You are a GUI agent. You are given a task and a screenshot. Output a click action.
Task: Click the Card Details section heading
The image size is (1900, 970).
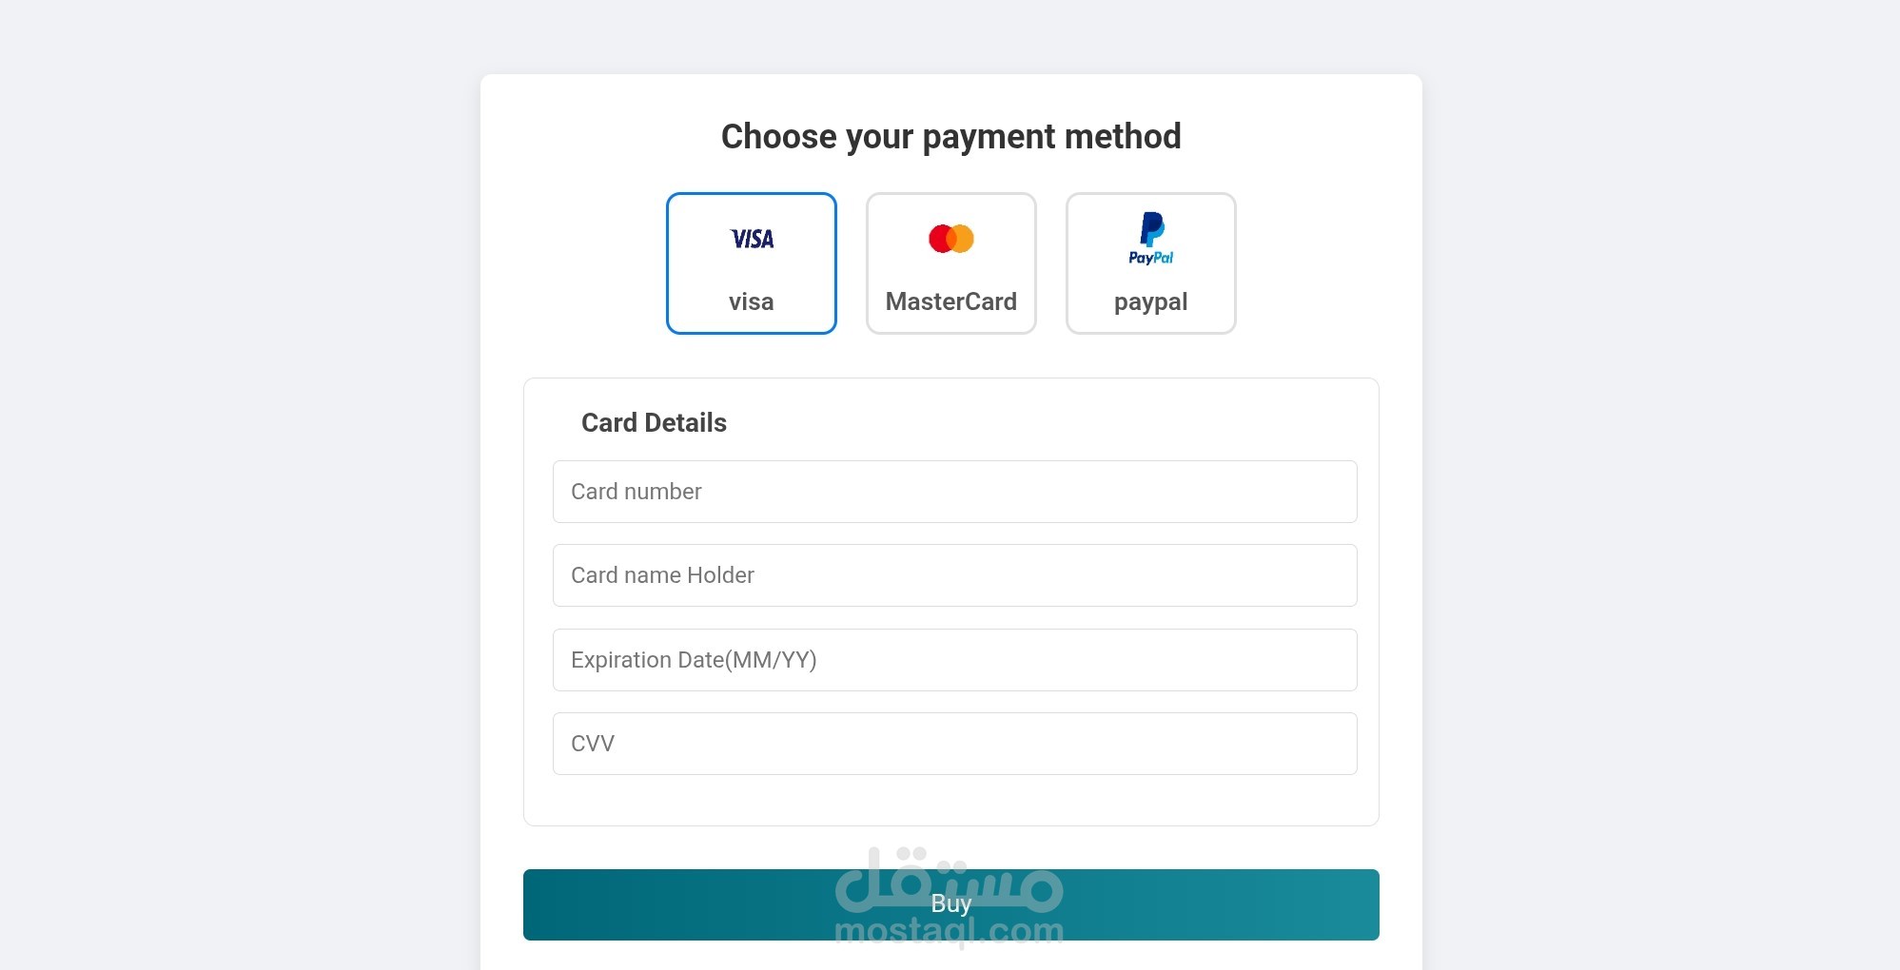click(x=654, y=422)
